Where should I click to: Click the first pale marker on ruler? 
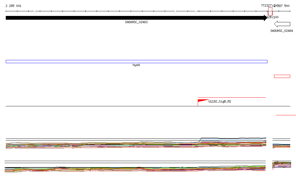pos(35,12)
